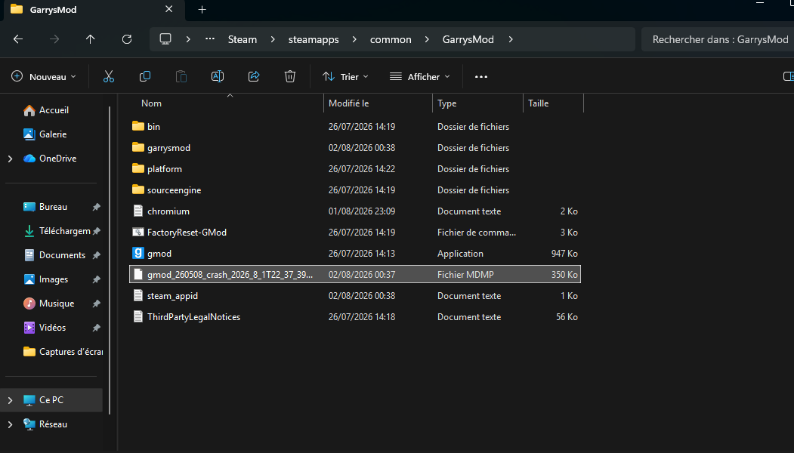Click the Rename icon in toolbar
Image resolution: width=794 pixels, height=453 pixels.
218,76
